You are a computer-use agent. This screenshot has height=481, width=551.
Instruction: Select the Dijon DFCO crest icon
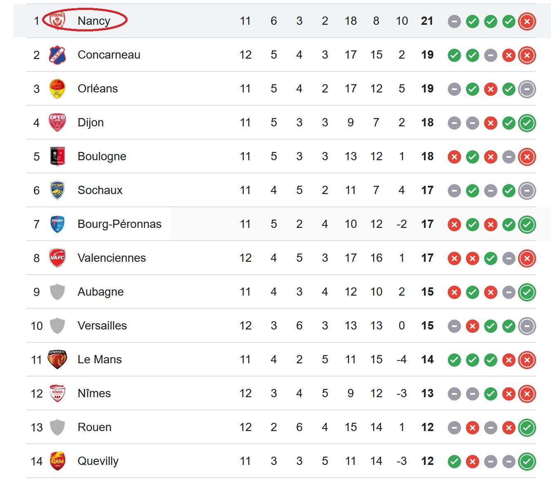[57, 122]
